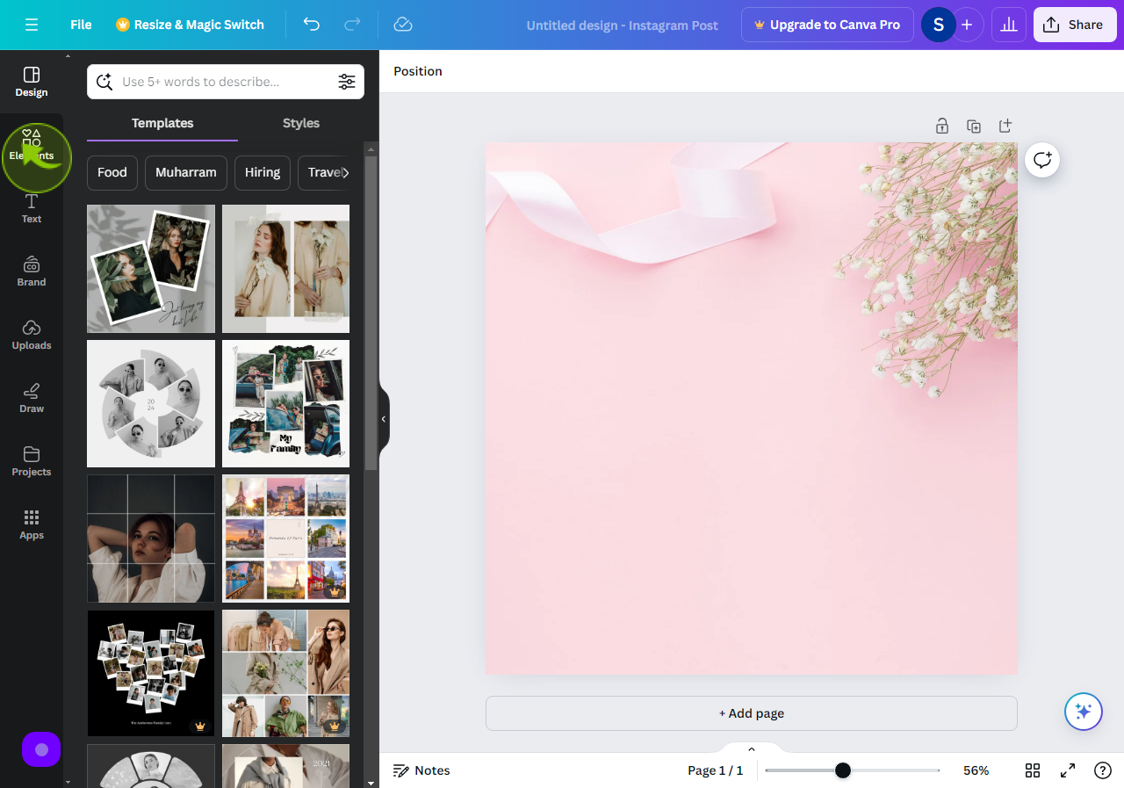This screenshot has height=788, width=1124.
Task: Choose the heart-shaped photo collage template
Action: tap(151, 673)
